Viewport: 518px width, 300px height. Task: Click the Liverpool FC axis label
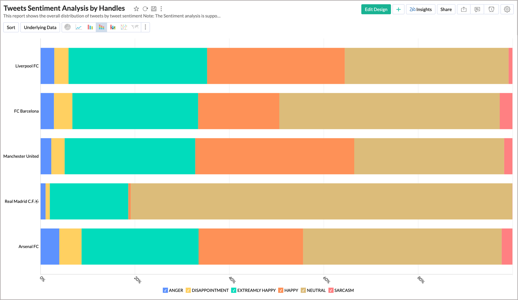(27, 66)
